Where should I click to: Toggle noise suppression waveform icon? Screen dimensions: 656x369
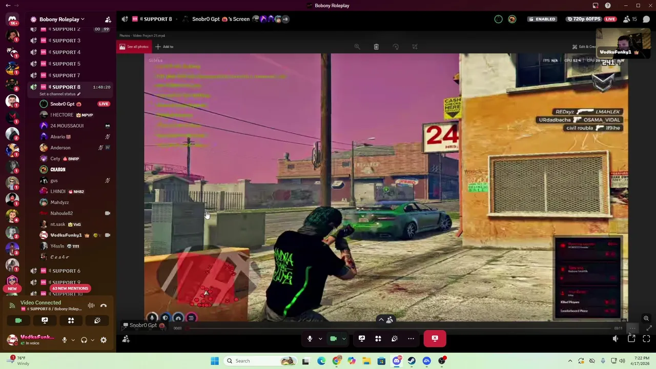(91, 305)
